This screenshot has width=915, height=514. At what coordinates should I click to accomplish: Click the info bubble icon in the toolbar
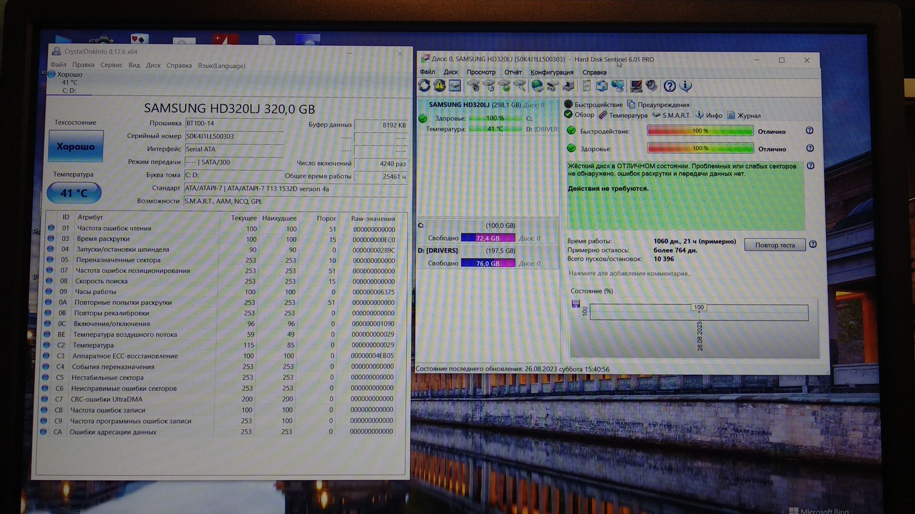(x=685, y=86)
